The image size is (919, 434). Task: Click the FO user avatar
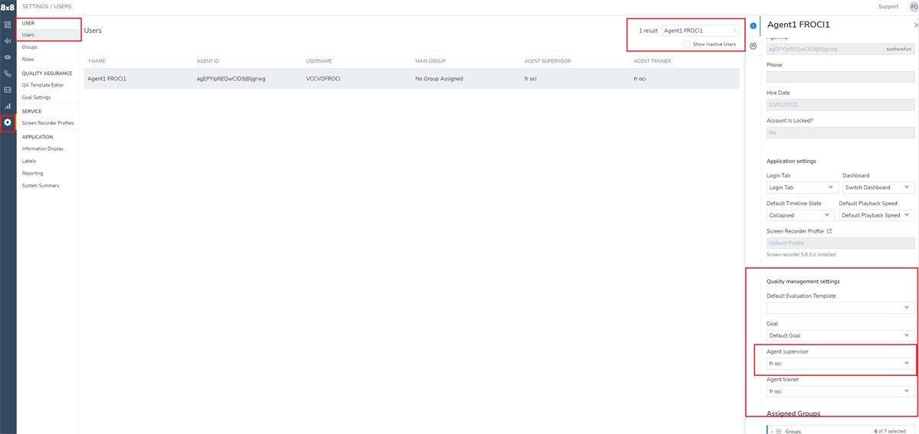[x=913, y=6]
